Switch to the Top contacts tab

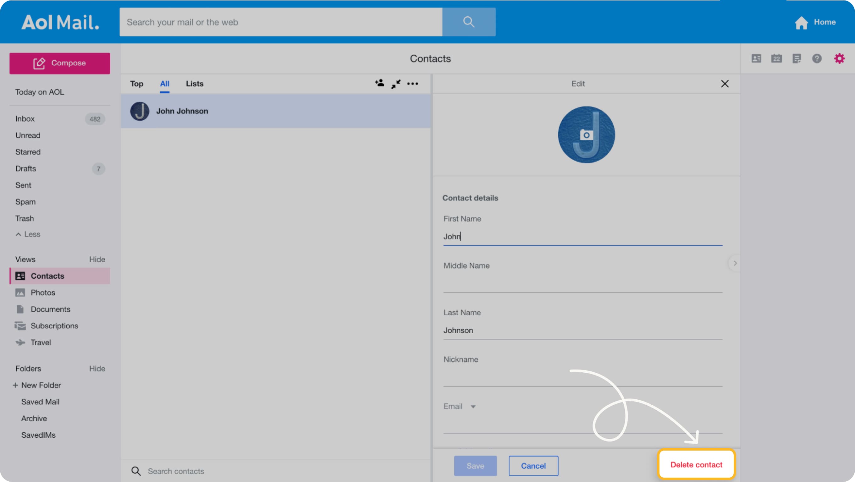(136, 84)
